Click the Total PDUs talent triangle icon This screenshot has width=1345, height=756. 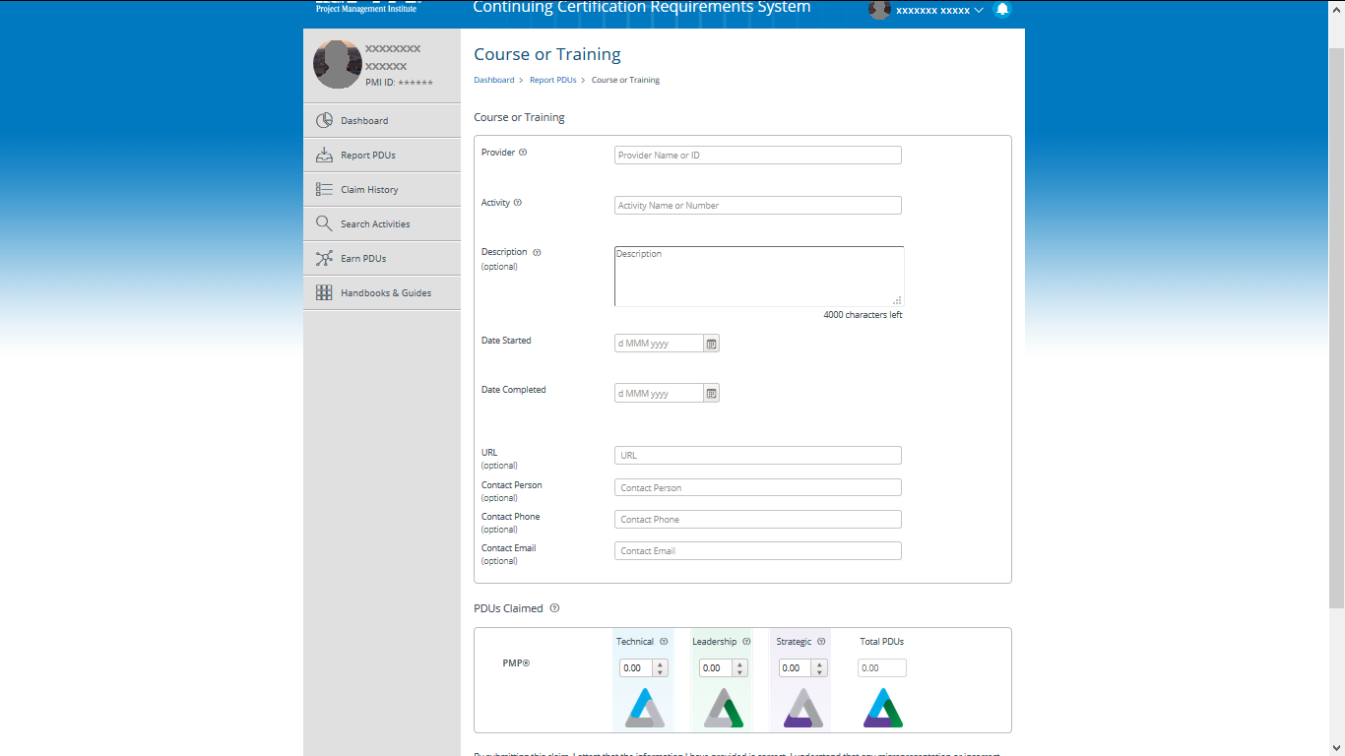[x=883, y=708]
